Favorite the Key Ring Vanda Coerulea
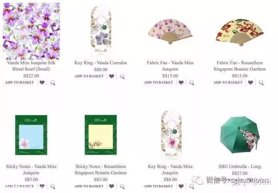Viewport: 278px width, 193px height. [112, 76]
